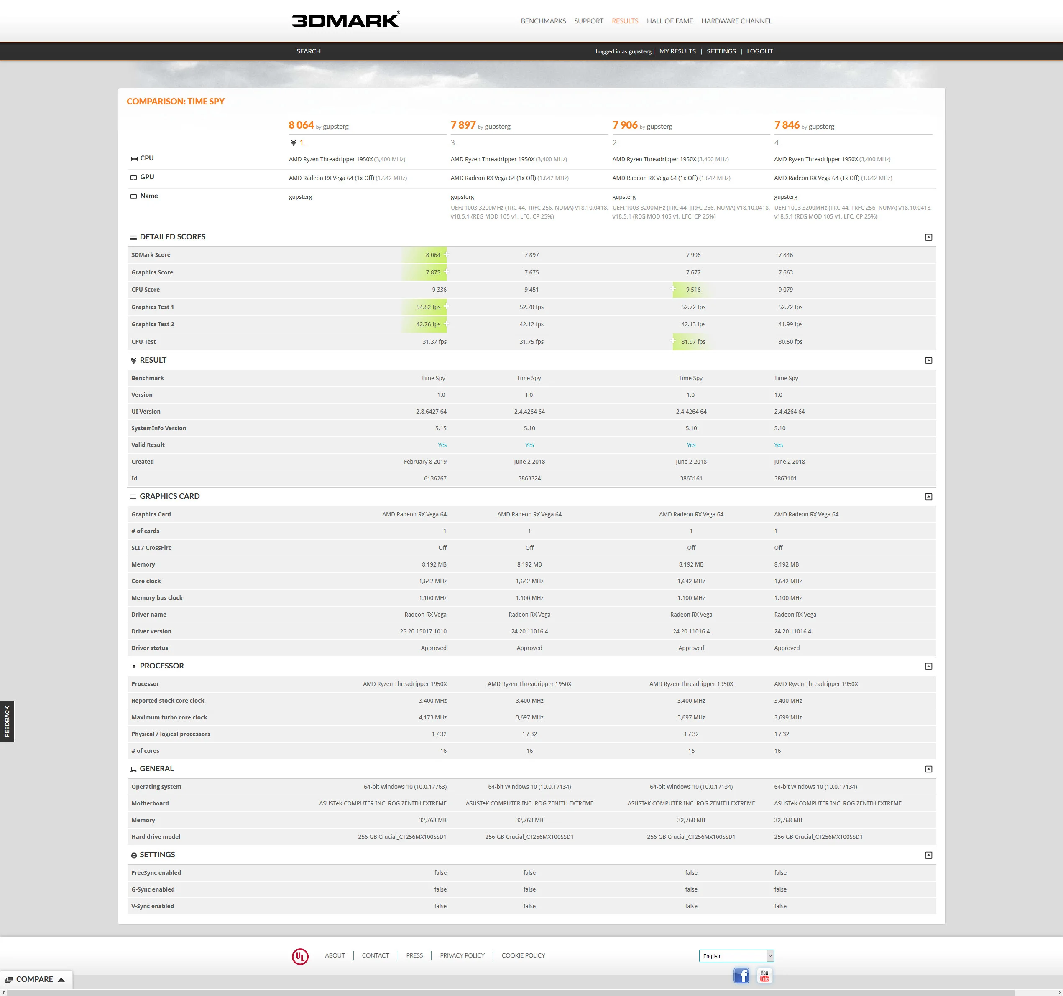
Task: Open My Results link
Action: [x=677, y=51]
